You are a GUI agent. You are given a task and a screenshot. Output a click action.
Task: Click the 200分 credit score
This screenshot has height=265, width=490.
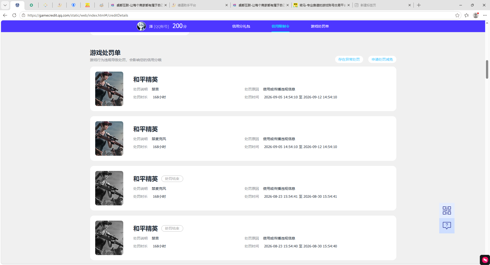coord(180,26)
